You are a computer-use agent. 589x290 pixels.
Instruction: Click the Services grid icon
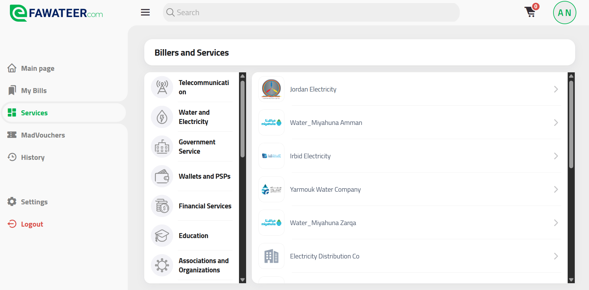pyautogui.click(x=12, y=113)
